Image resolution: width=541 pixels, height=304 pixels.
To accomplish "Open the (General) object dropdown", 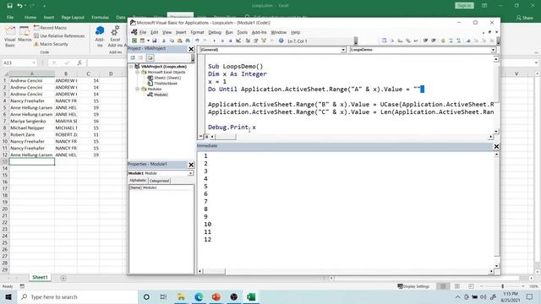I will click(343, 50).
